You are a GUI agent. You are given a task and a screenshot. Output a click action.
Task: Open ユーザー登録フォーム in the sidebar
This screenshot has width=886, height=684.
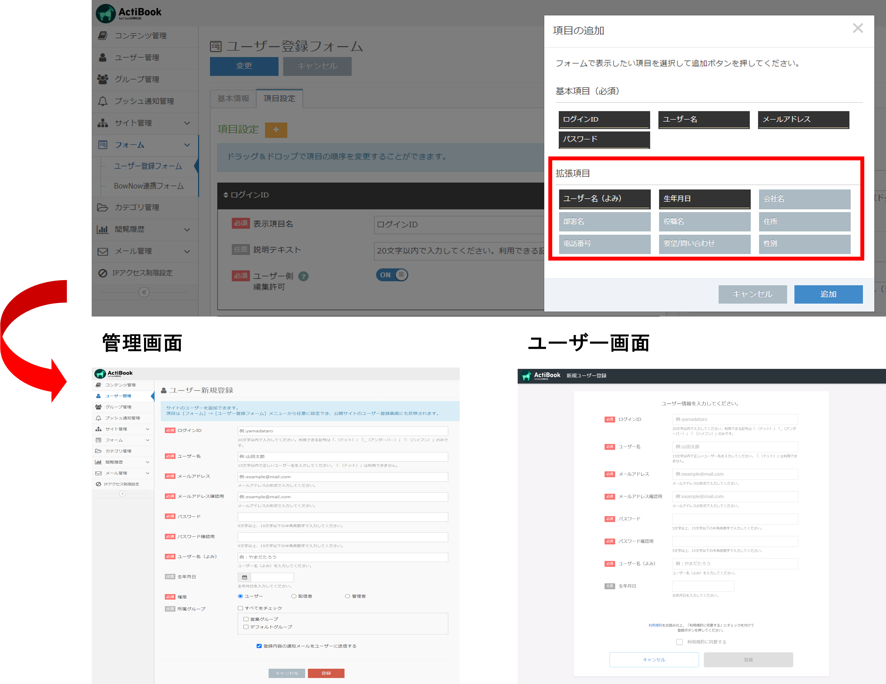148,166
